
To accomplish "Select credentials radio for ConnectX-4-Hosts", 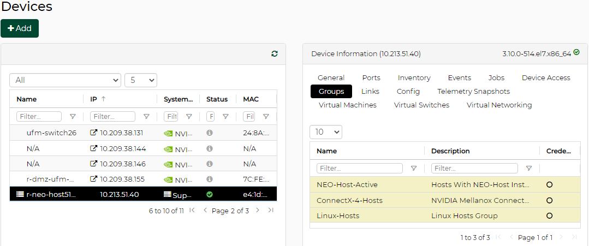I will click(x=549, y=200).
